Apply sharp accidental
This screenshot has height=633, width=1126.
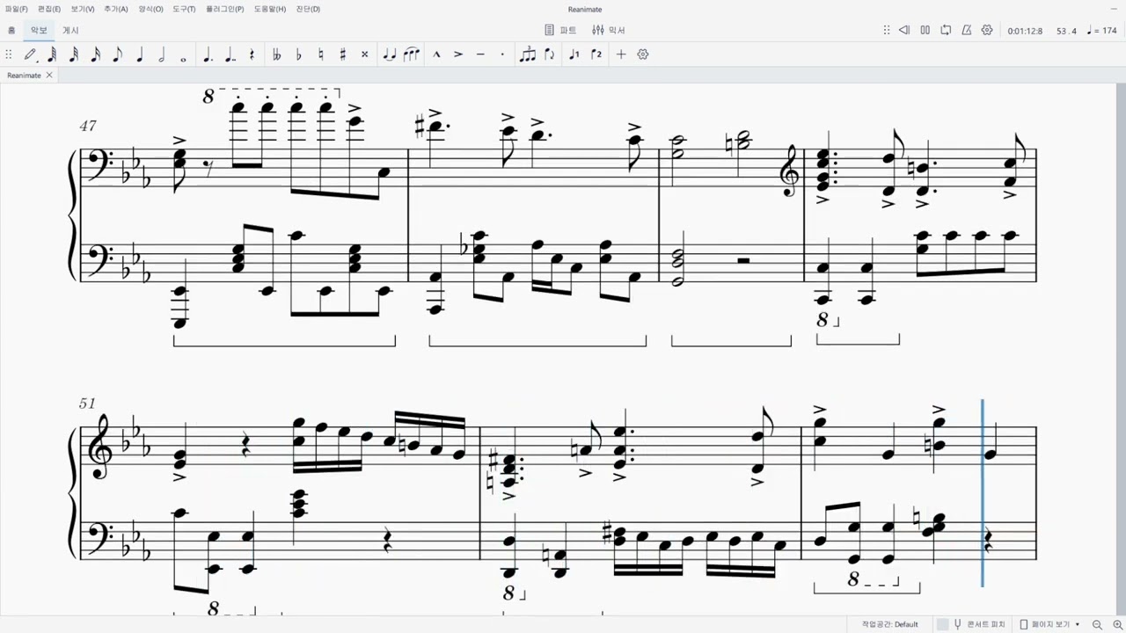pyautogui.click(x=342, y=55)
